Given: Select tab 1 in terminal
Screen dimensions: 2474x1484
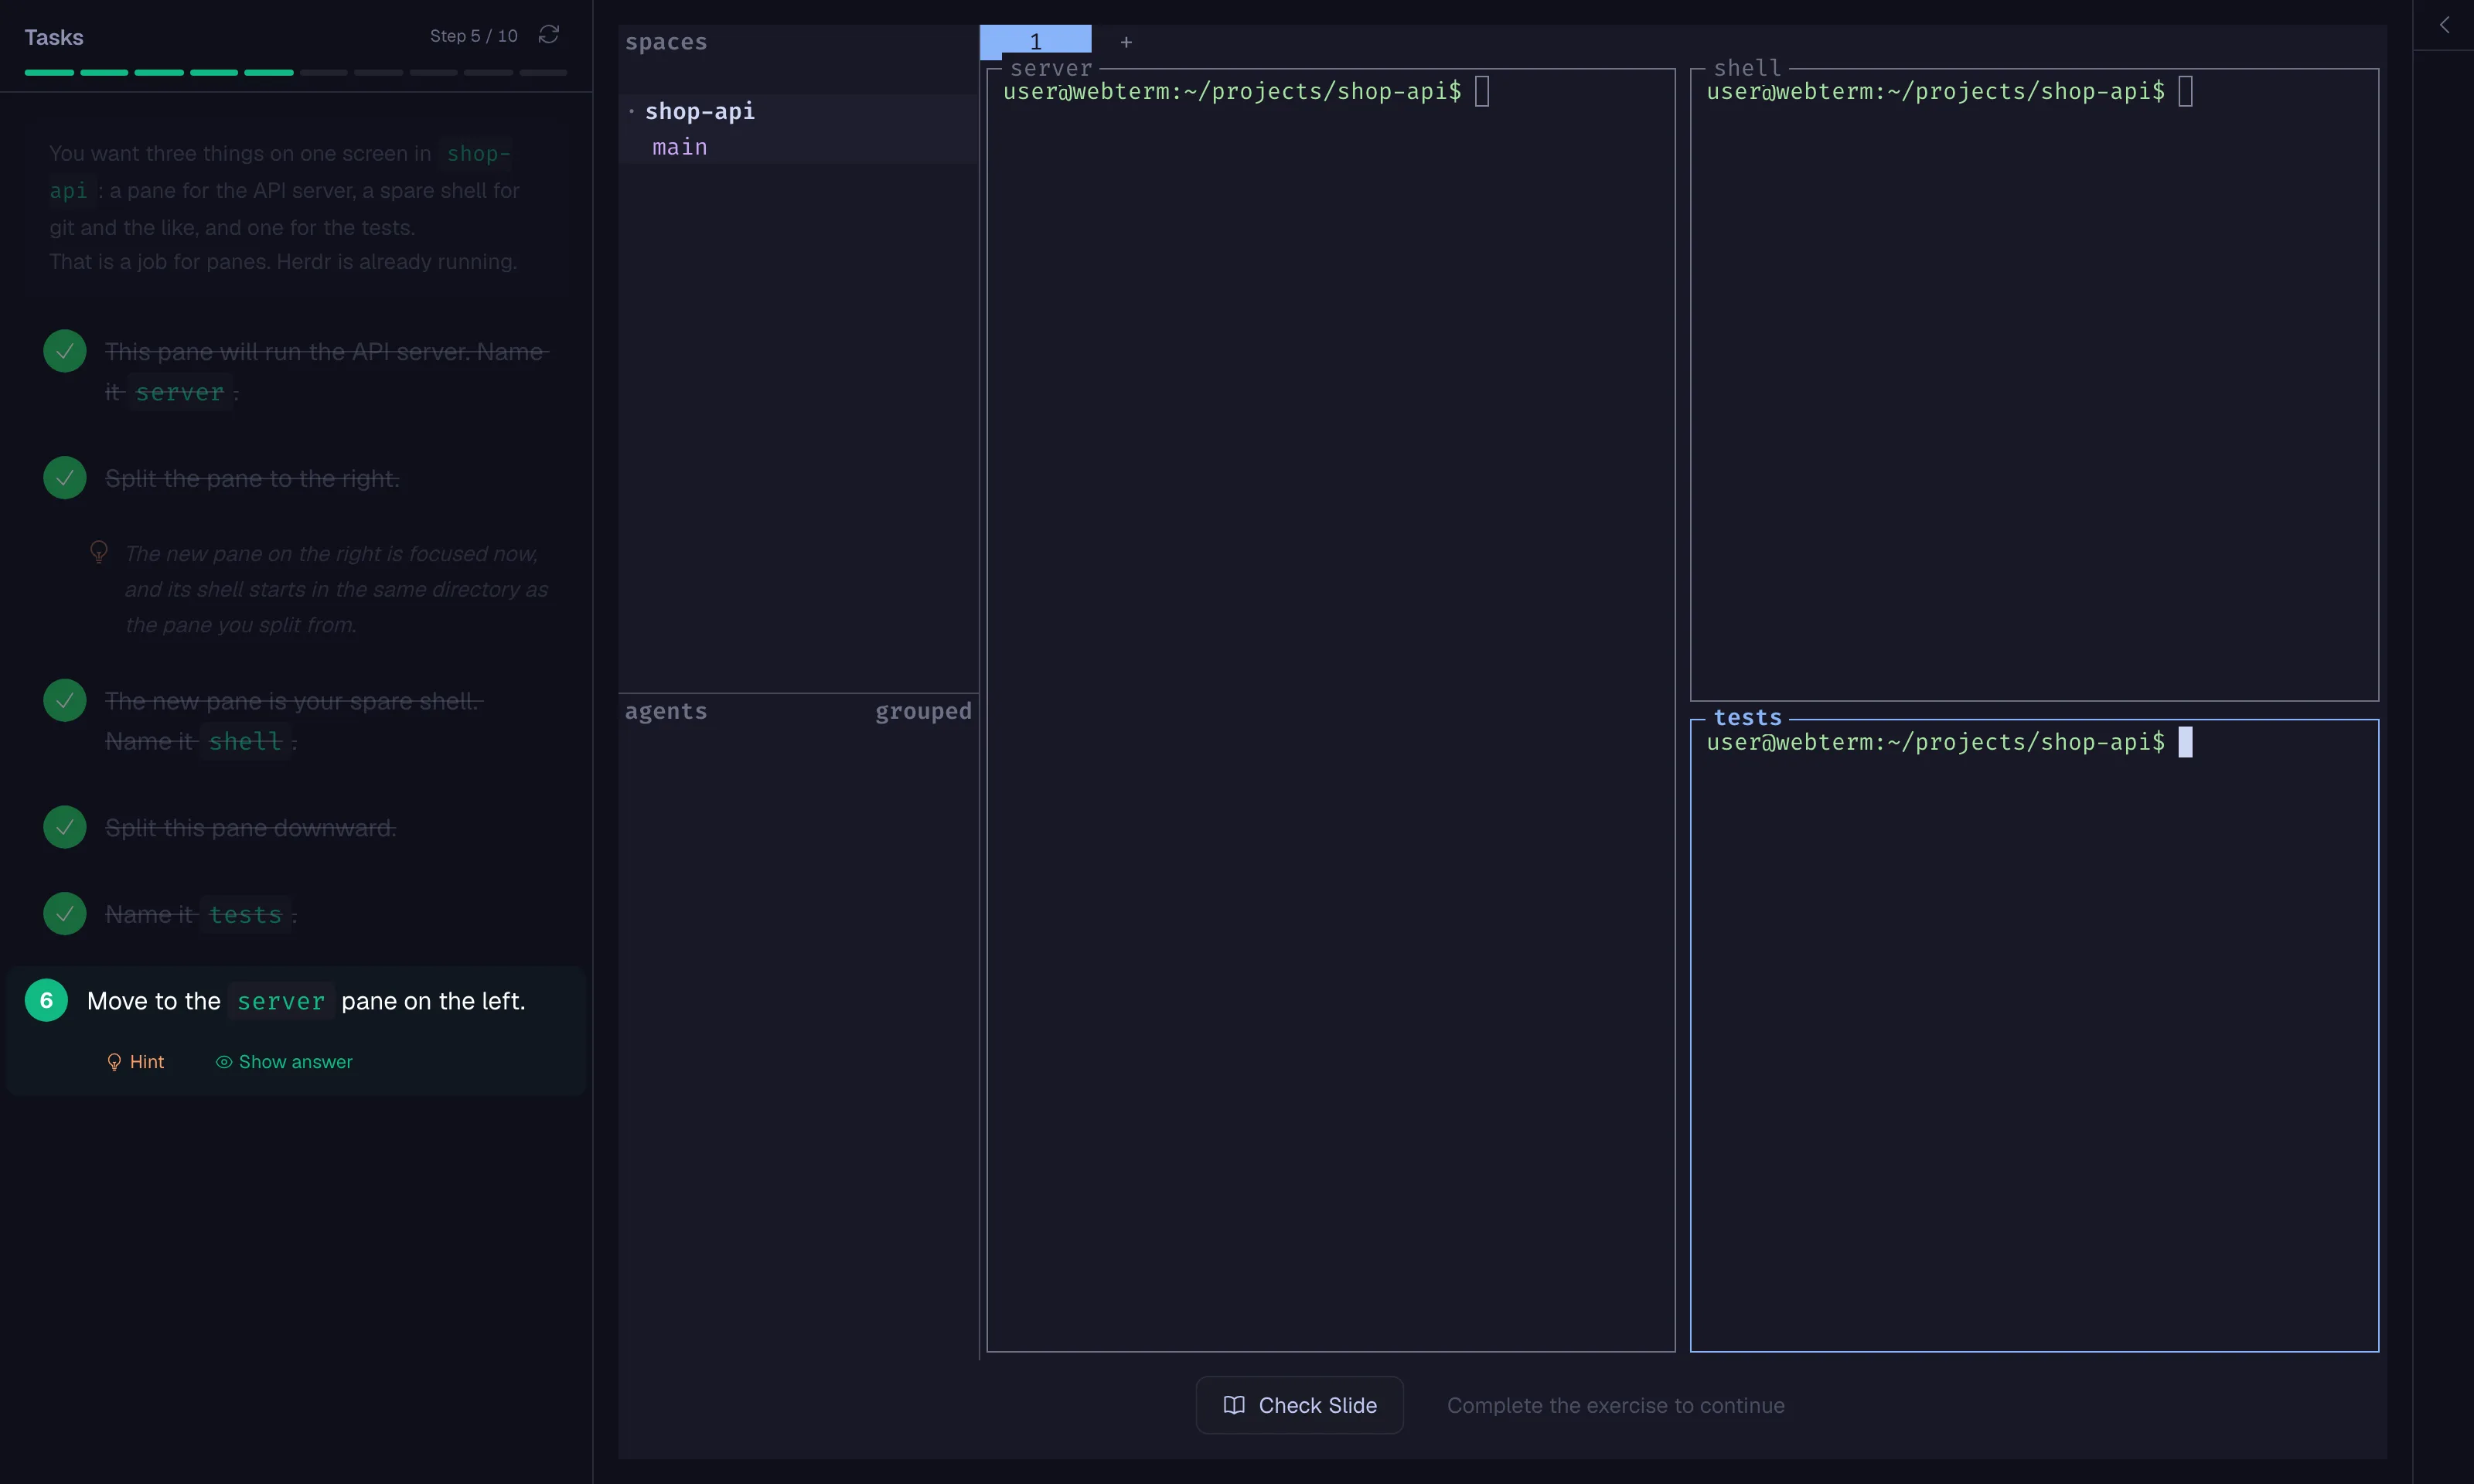Looking at the screenshot, I should pos(1035,41).
